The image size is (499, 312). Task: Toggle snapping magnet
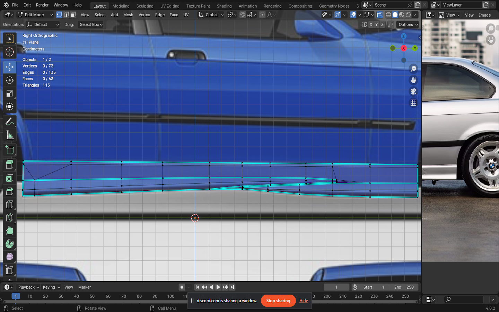coord(243,15)
